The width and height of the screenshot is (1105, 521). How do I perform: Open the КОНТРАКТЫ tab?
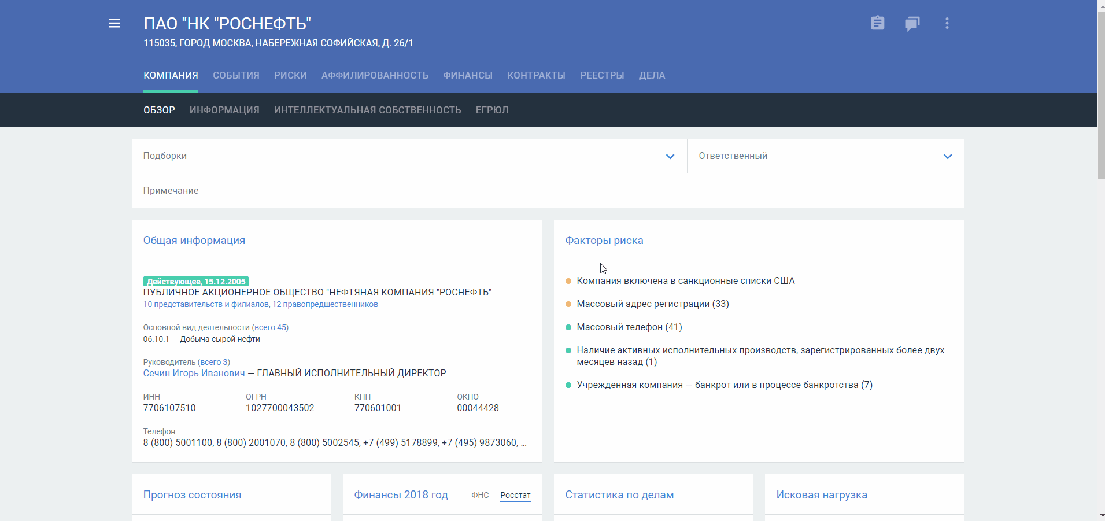point(536,75)
